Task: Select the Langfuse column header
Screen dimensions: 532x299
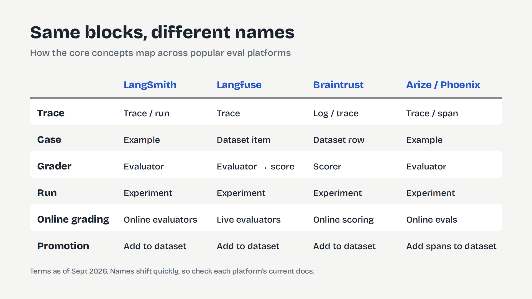Action: 239,85
